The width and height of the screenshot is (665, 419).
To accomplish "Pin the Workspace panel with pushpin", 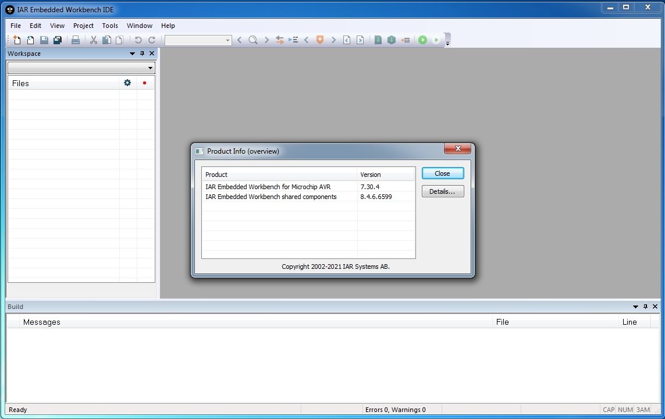I will point(142,54).
